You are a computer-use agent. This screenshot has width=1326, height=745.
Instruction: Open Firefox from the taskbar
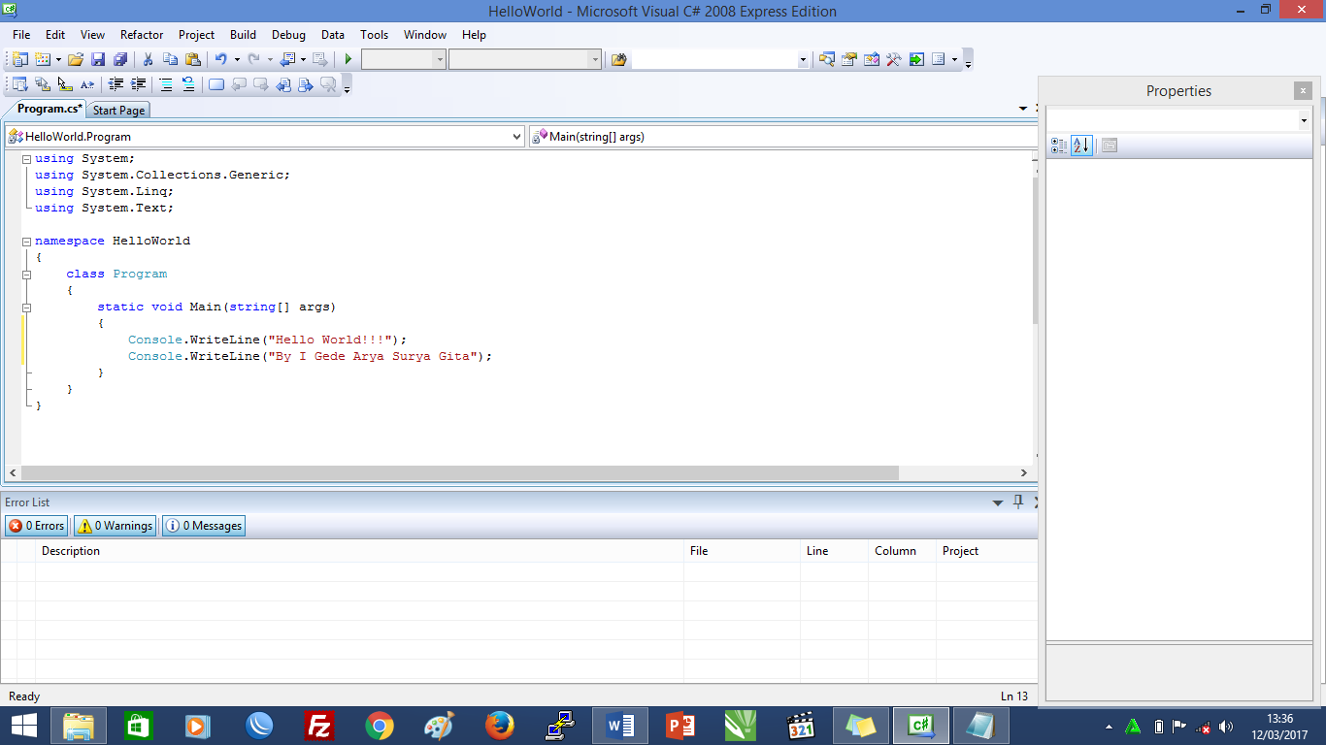point(500,726)
